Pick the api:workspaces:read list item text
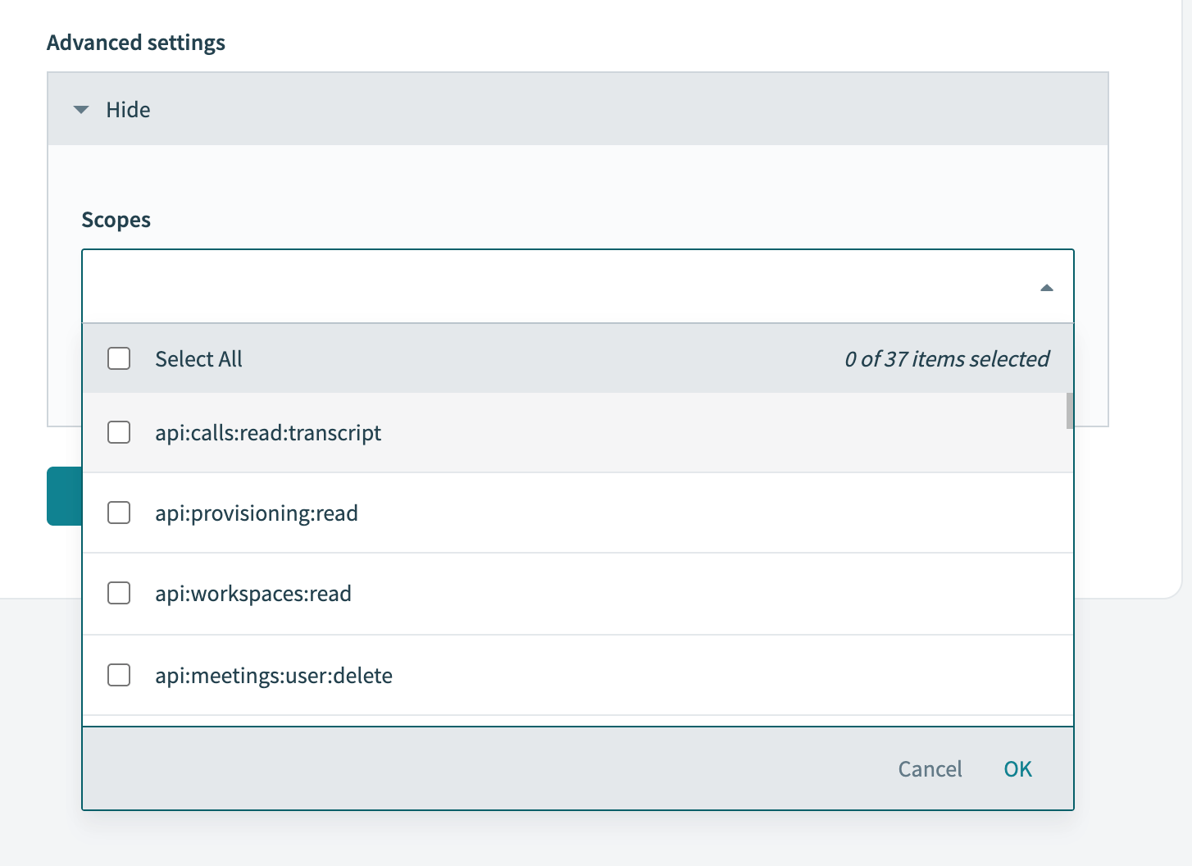1192x866 pixels. click(x=253, y=594)
